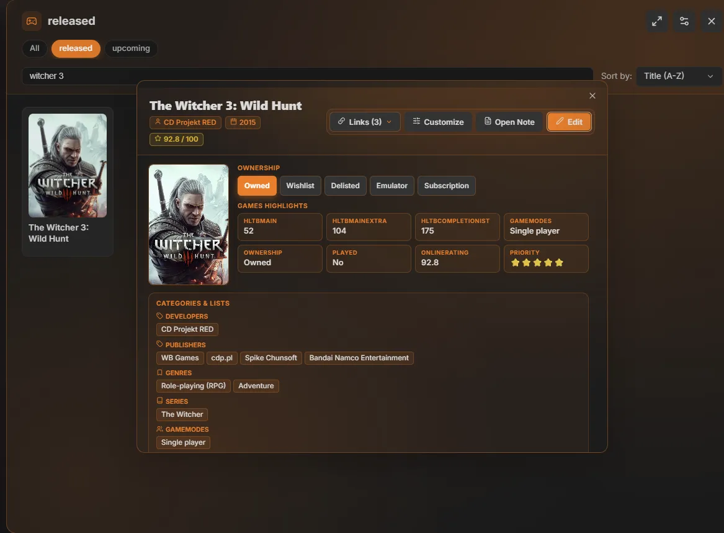Close The Witcher 3 detail popup
Viewport: 724px width, 533px height.
(592, 96)
